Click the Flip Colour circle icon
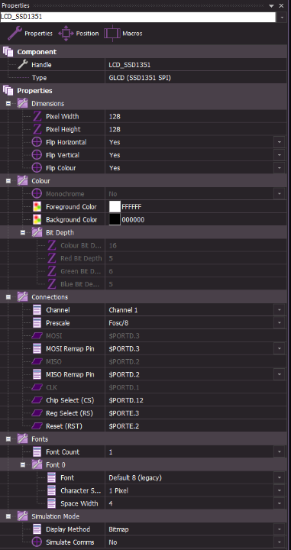 37,168
